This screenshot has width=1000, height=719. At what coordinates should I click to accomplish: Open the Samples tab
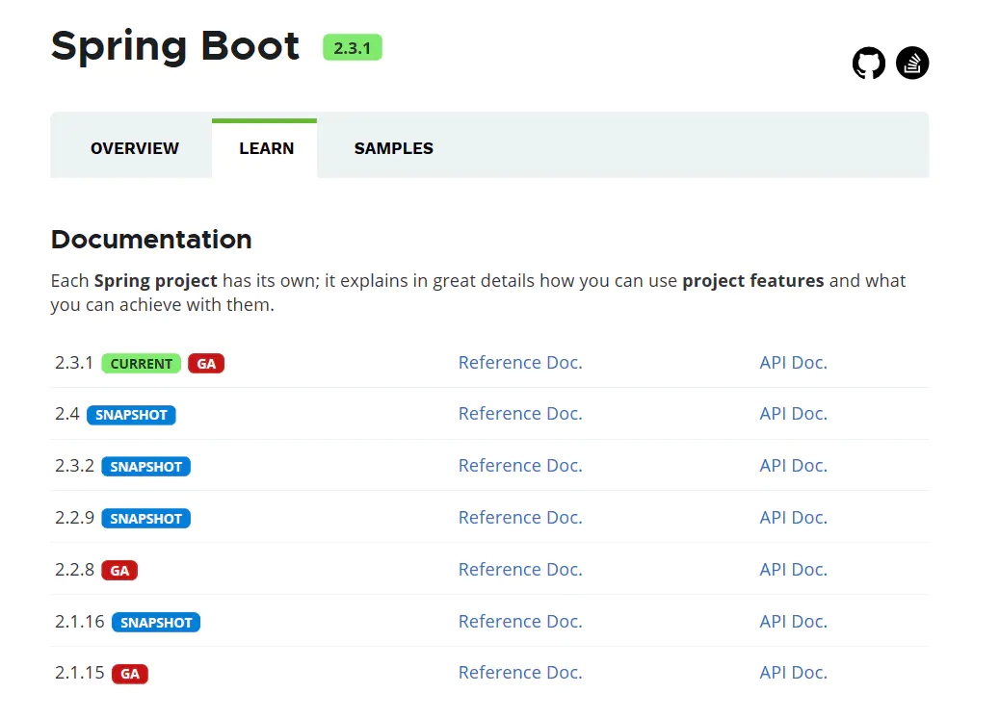[393, 148]
